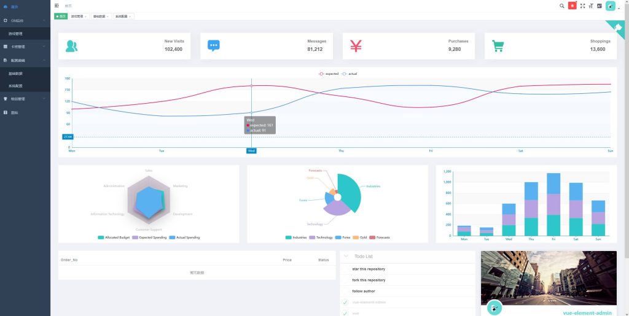Expand the Todo List toggle-all chevron
629x316 pixels.
pos(346,256)
